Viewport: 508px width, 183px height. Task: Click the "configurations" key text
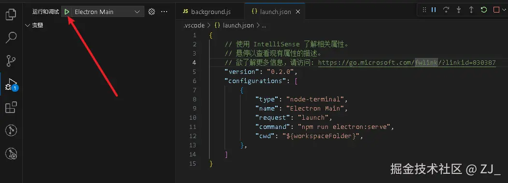255,81
